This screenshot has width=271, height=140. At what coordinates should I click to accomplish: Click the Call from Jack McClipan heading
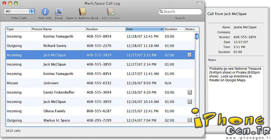click(x=227, y=14)
